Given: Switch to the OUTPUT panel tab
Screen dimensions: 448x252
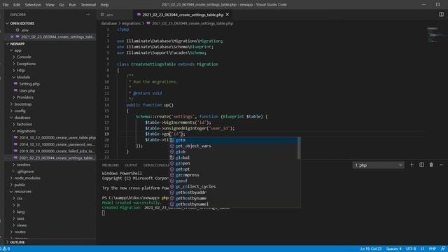Looking at the screenshot, I should pyautogui.click(x=131, y=165).
